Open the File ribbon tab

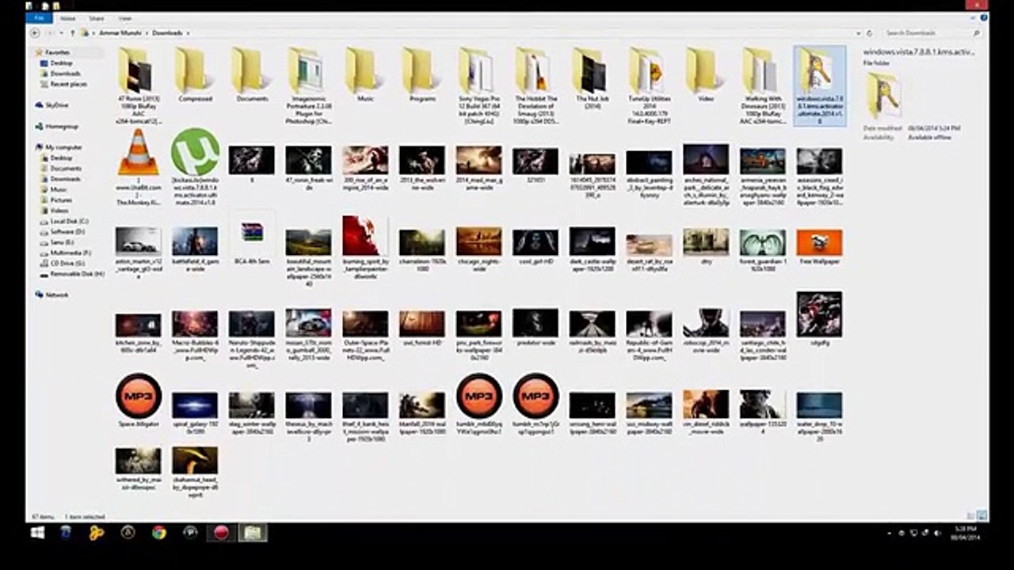[x=39, y=18]
